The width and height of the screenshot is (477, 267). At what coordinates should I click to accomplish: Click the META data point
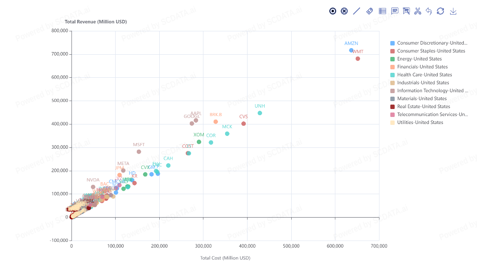pos(123,171)
